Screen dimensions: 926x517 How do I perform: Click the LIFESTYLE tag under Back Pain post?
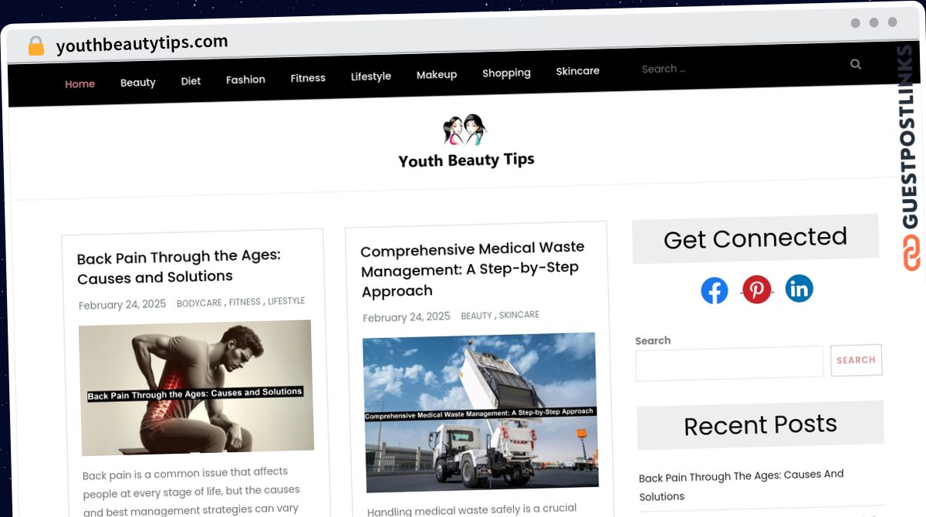(x=286, y=301)
